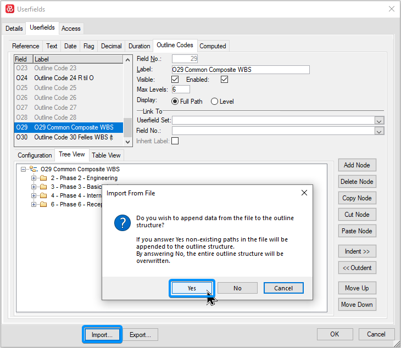Click the O29 root node tree icon
This screenshot has width=401, height=348.
pos(34,170)
